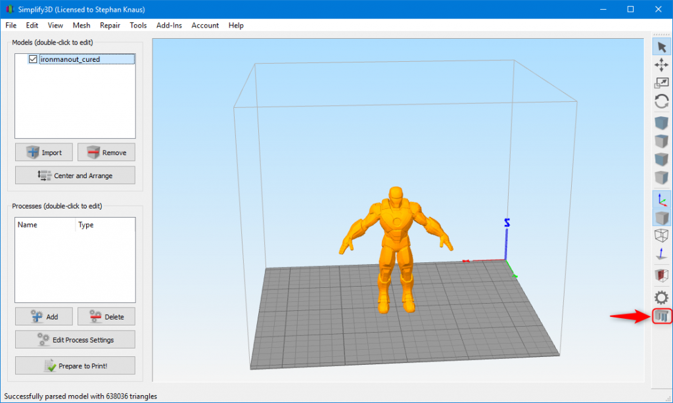The image size is (673, 403).
Task: Add a new process
Action: (43, 316)
